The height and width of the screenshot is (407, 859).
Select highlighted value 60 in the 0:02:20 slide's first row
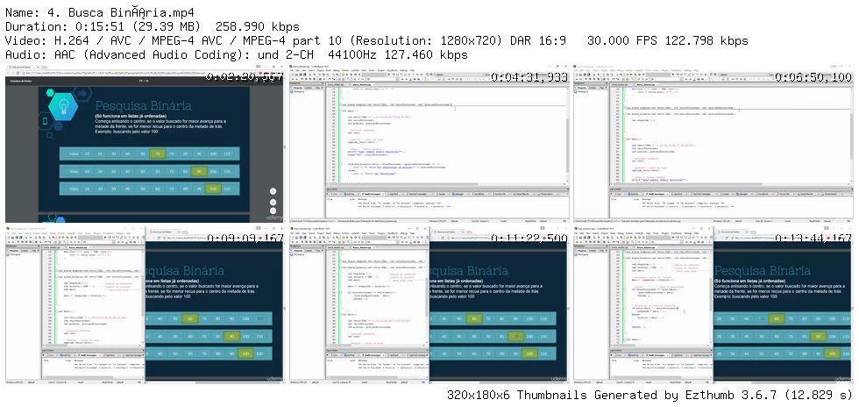pyautogui.click(x=157, y=154)
